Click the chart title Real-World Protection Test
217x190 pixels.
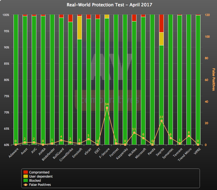[109, 5]
